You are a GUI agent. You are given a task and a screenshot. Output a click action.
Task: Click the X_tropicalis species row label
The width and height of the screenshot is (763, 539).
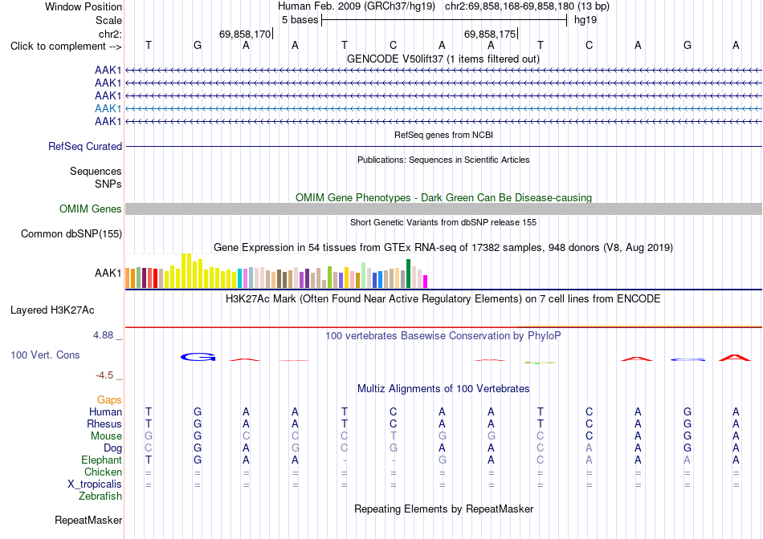(x=95, y=484)
